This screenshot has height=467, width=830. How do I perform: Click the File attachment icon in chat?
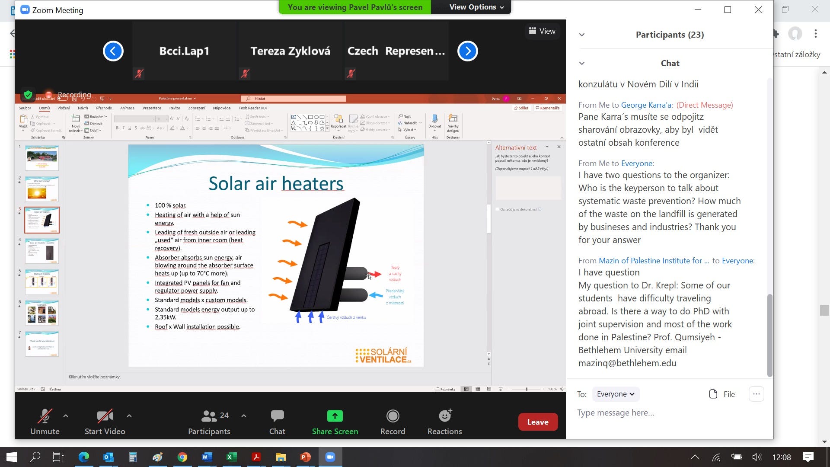713,394
